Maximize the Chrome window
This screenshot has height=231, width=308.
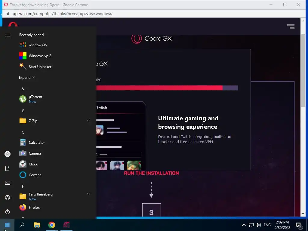click(285, 5)
